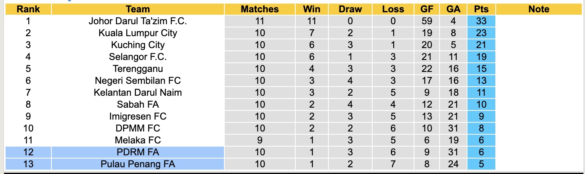The width and height of the screenshot is (585, 174).
Task: Select Selangor F.C. in the table
Action: click(137, 57)
